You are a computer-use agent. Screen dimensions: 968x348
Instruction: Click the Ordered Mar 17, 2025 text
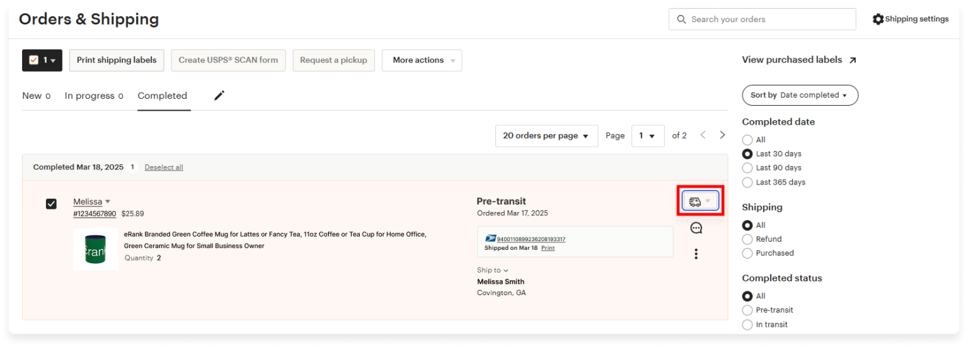coord(512,213)
